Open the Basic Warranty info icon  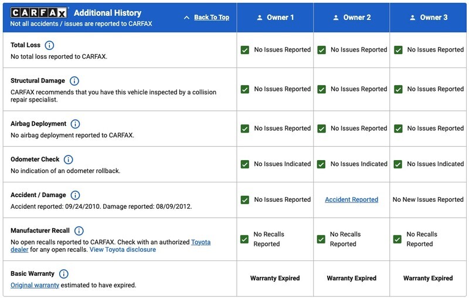pyautogui.click(x=64, y=274)
